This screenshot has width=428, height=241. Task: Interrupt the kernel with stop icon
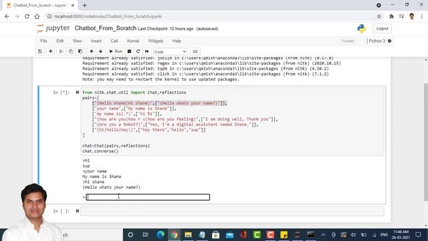129,52
